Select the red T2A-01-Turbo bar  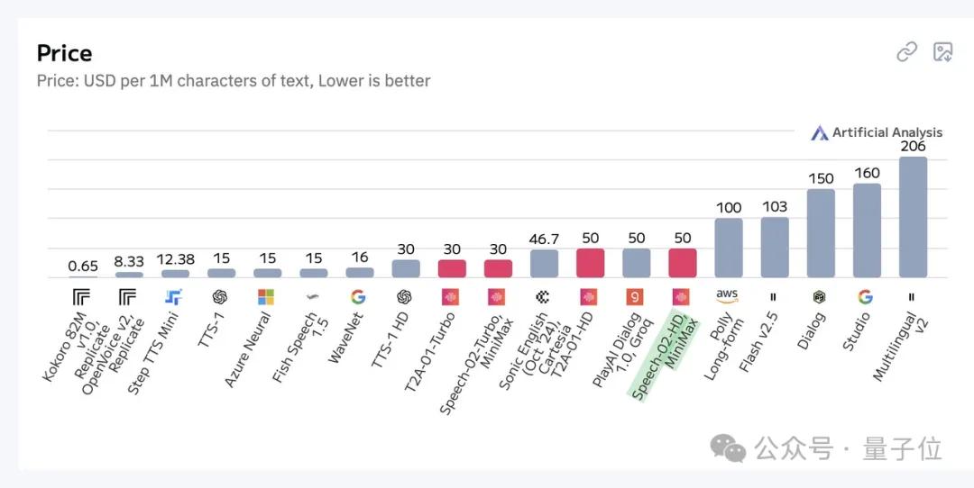coord(452,268)
